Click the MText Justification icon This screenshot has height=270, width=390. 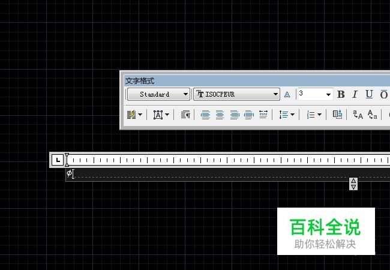(158, 115)
